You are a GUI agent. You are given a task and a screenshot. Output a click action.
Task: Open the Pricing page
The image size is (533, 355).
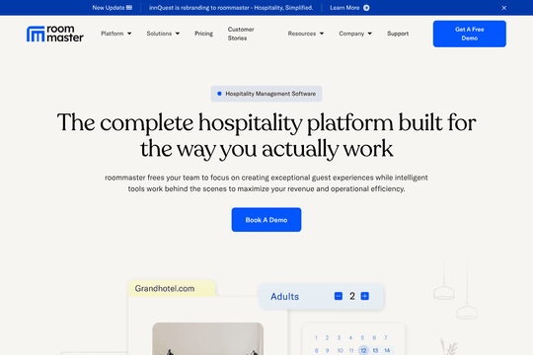(x=203, y=34)
